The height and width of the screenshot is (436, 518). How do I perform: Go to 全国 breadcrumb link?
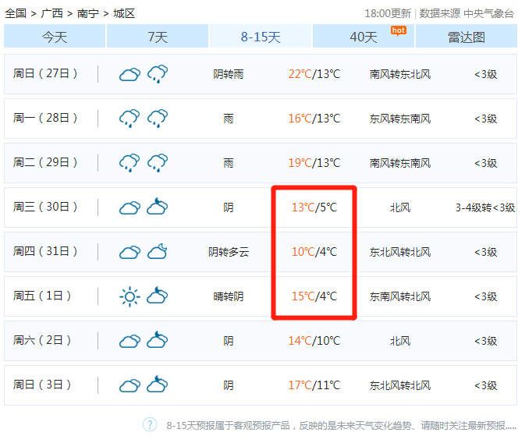15,13
